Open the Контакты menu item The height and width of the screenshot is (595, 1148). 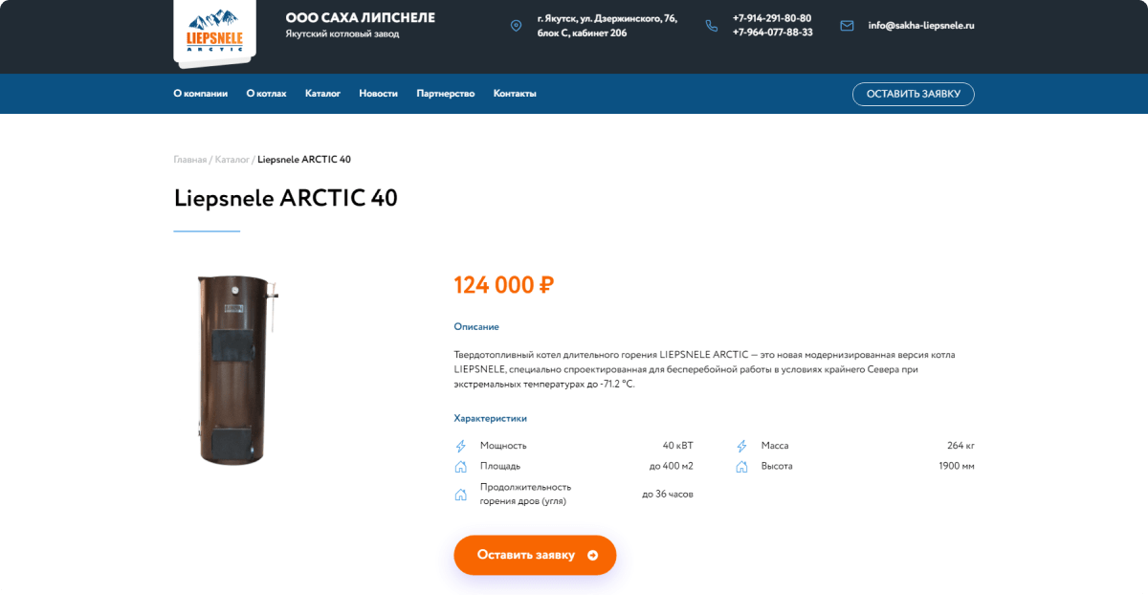515,94
